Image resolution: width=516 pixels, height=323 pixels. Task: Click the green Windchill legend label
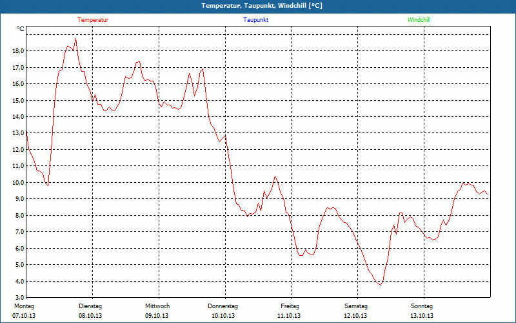click(419, 20)
